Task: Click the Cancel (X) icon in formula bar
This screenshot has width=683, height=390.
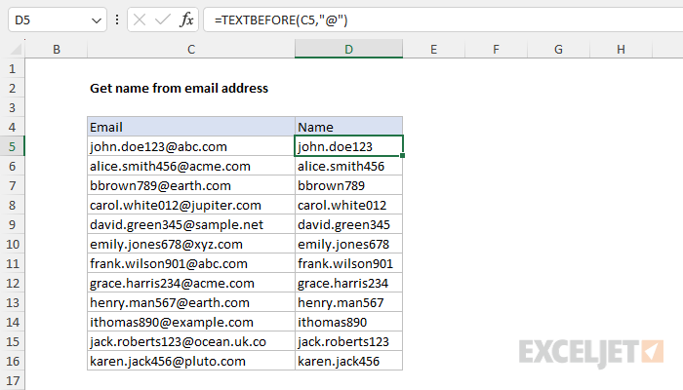Action: (x=140, y=20)
